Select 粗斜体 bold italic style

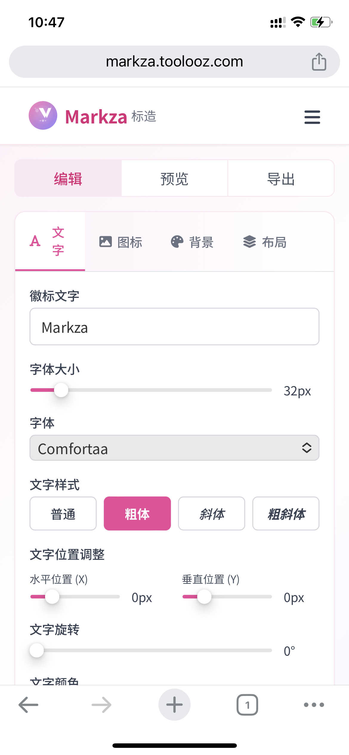coord(286,513)
